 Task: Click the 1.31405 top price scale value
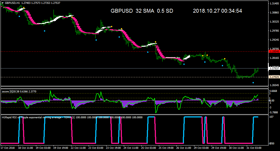[x=275, y=3]
